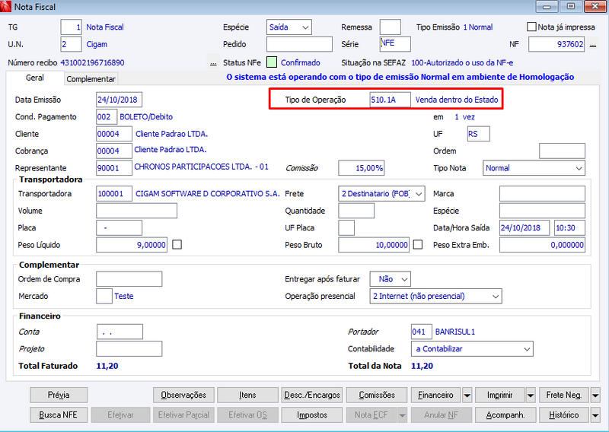Click the Observações button
The image size is (609, 432).
point(183,395)
